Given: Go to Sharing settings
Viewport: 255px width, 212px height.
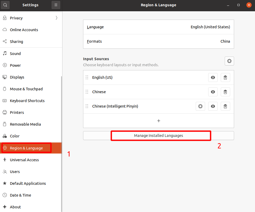Looking at the screenshot, I should 31,42.
